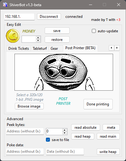Click the read main button

point(108,136)
